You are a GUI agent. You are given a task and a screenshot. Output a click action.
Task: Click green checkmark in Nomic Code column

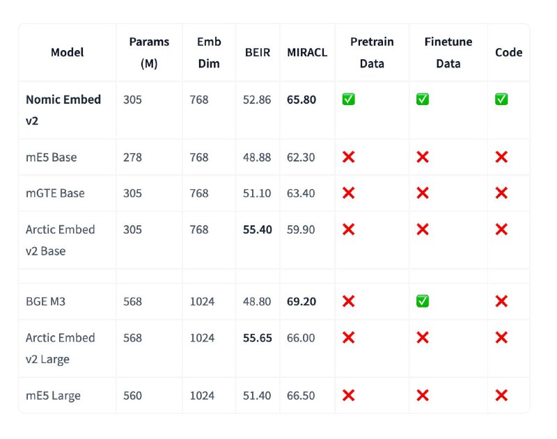pos(501,99)
